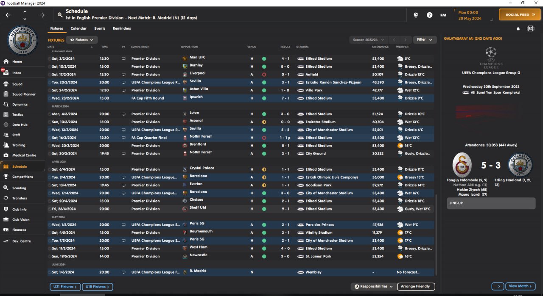Go to previous season with left chevron

394,40
